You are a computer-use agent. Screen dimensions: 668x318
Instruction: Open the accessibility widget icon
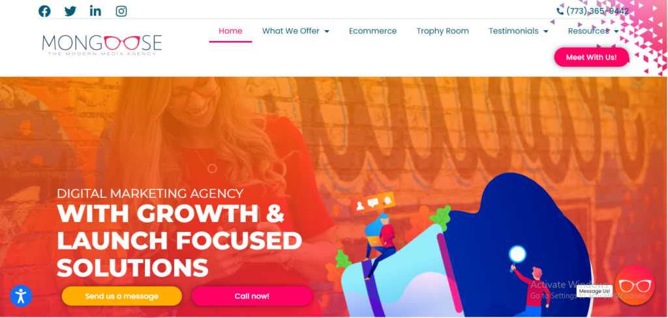click(x=21, y=295)
